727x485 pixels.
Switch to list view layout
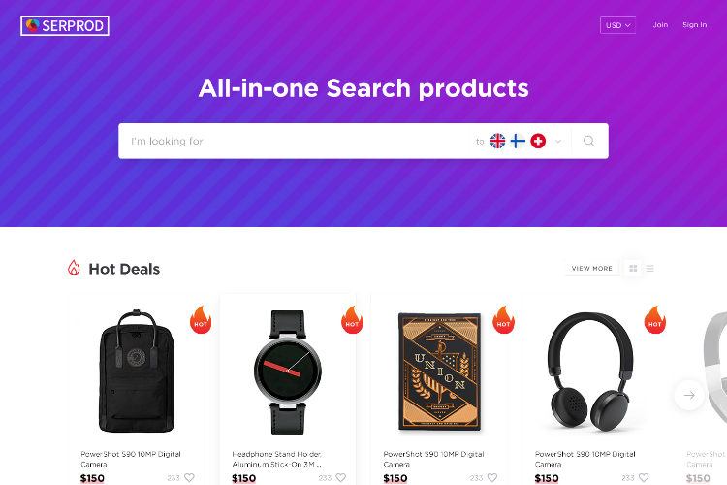point(650,269)
